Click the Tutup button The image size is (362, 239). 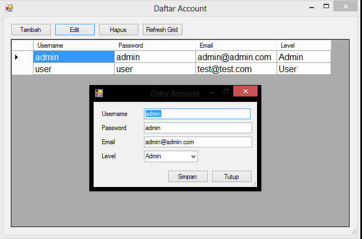pyautogui.click(x=232, y=177)
